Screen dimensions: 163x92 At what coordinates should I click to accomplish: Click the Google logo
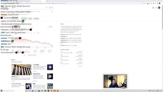coord(4,8)
